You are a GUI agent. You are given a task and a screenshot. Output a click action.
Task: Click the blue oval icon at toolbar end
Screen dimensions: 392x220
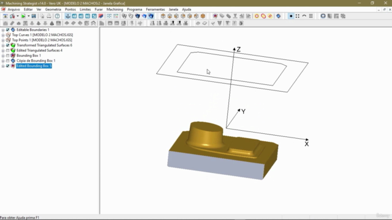[x=323, y=16]
